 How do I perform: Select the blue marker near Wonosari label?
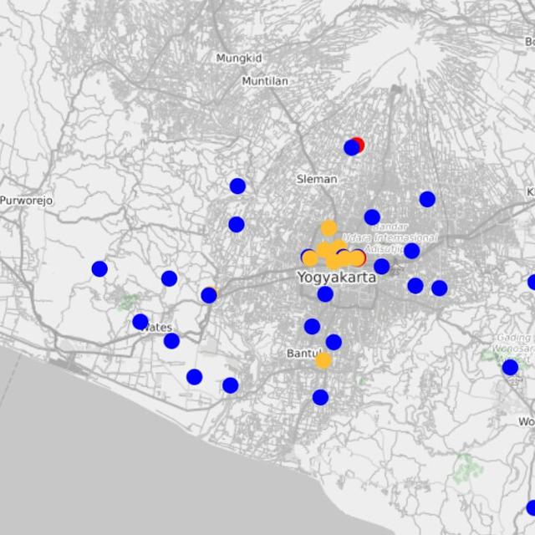tap(510, 368)
